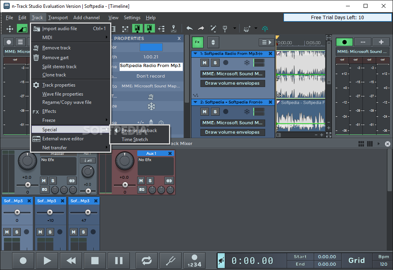Click the pencil draw tool icon
The height and width of the screenshot is (270, 393).
pos(213,29)
